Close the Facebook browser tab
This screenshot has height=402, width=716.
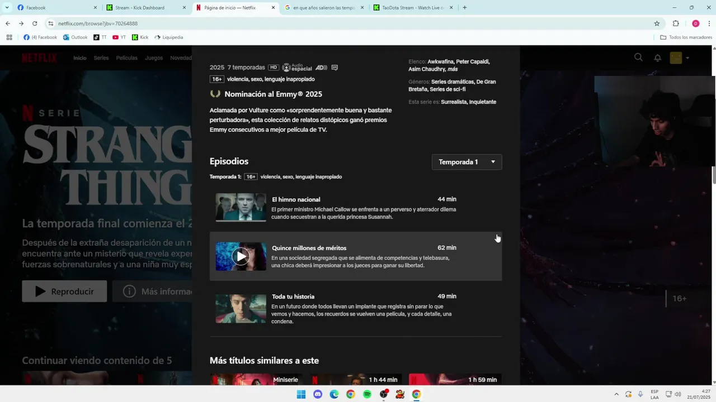(95, 8)
